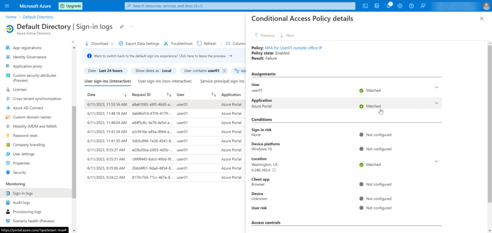Image resolution: width=492 pixels, height=233 pixels.
Task: Open Cloud Shell from the top bar
Action: (x=365, y=6)
